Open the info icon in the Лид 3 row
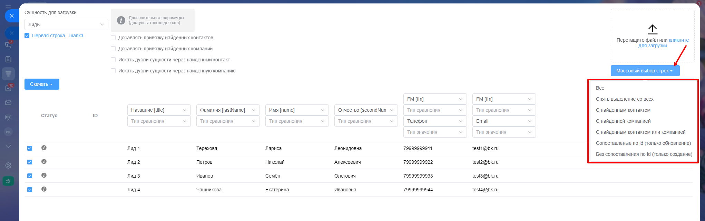Image resolution: width=705 pixels, height=221 pixels. click(x=44, y=175)
